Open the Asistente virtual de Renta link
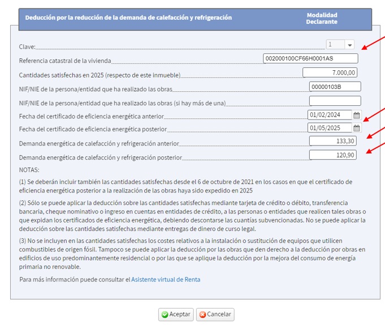 (x=166, y=279)
